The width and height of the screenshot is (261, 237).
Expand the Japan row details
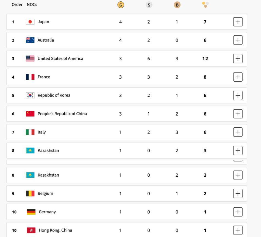pos(238,22)
